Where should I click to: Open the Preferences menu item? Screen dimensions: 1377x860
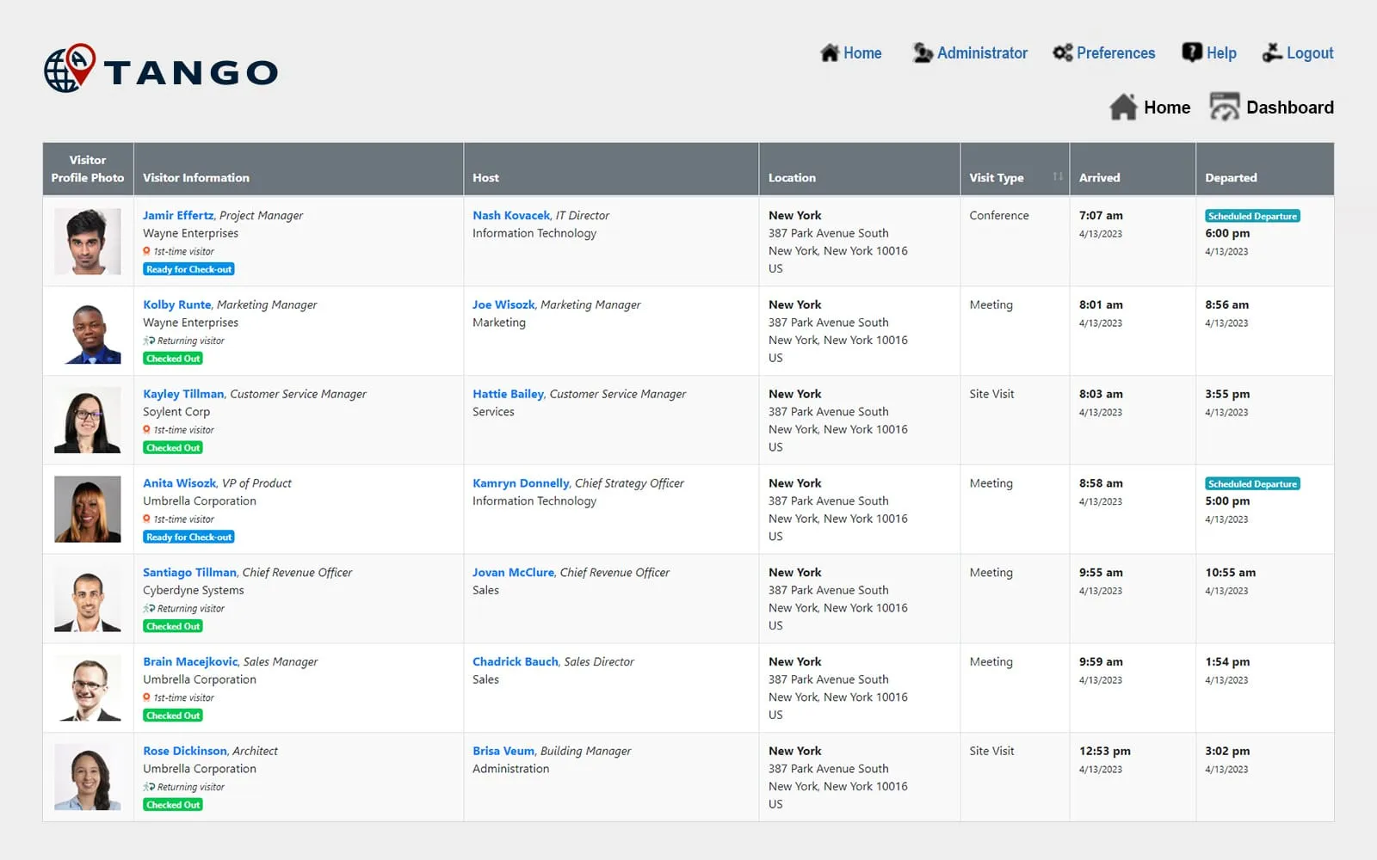click(1115, 53)
